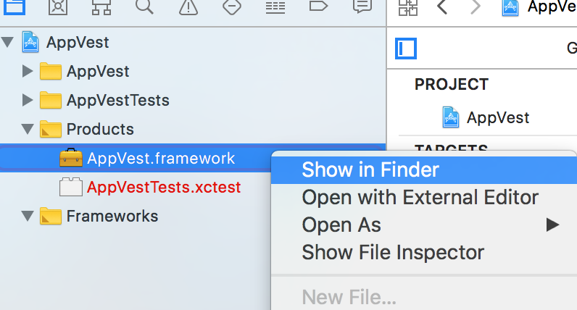
Task: Open the Symbol navigator hierarchy icon
Action: [101, 7]
